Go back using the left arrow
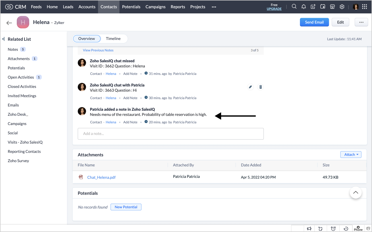 point(9,23)
